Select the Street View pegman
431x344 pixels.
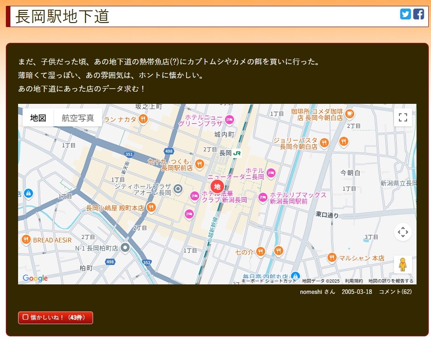point(403,264)
